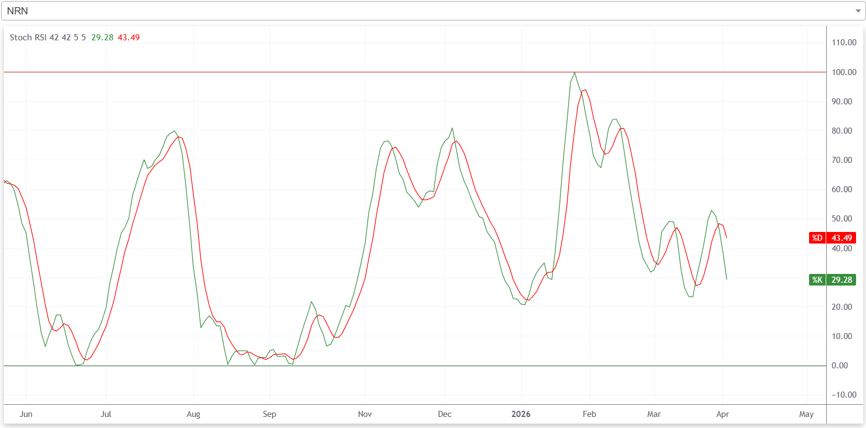This screenshot has width=866, height=428.
Task: Select the 2026 year marker on time axis
Action: coord(521,414)
